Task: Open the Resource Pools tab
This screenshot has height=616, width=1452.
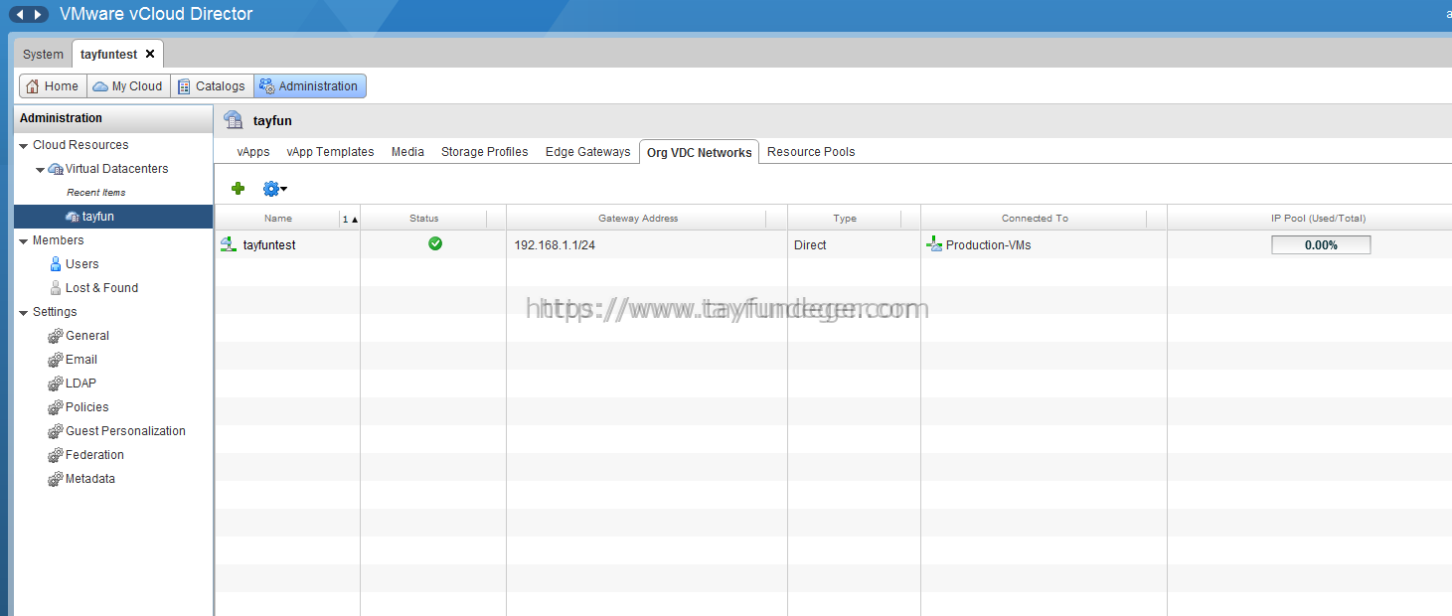Action: [811, 152]
